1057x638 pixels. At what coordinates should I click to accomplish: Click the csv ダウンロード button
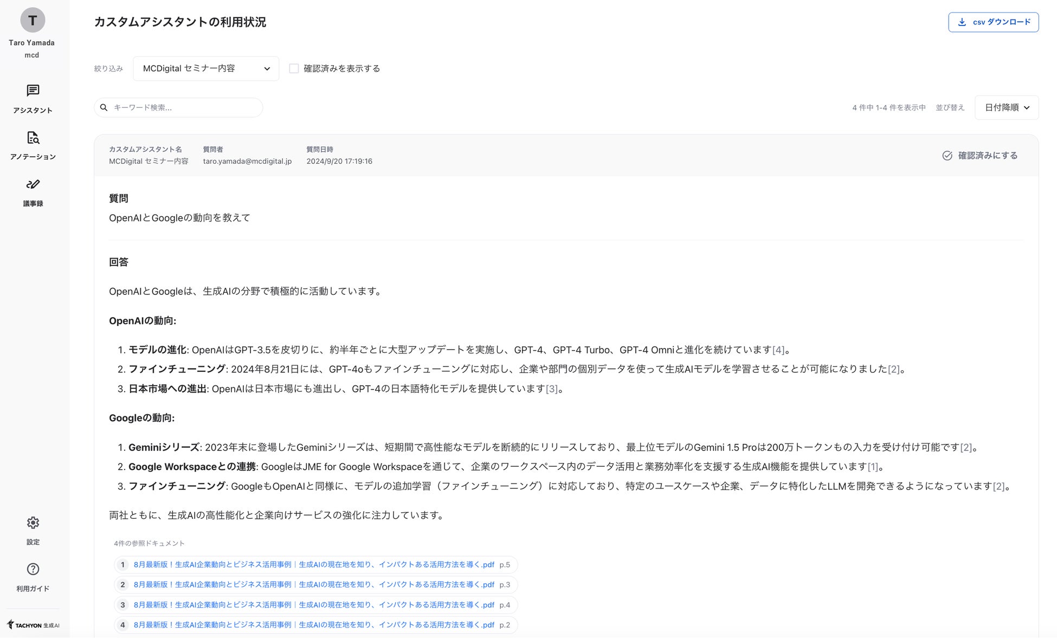993,22
